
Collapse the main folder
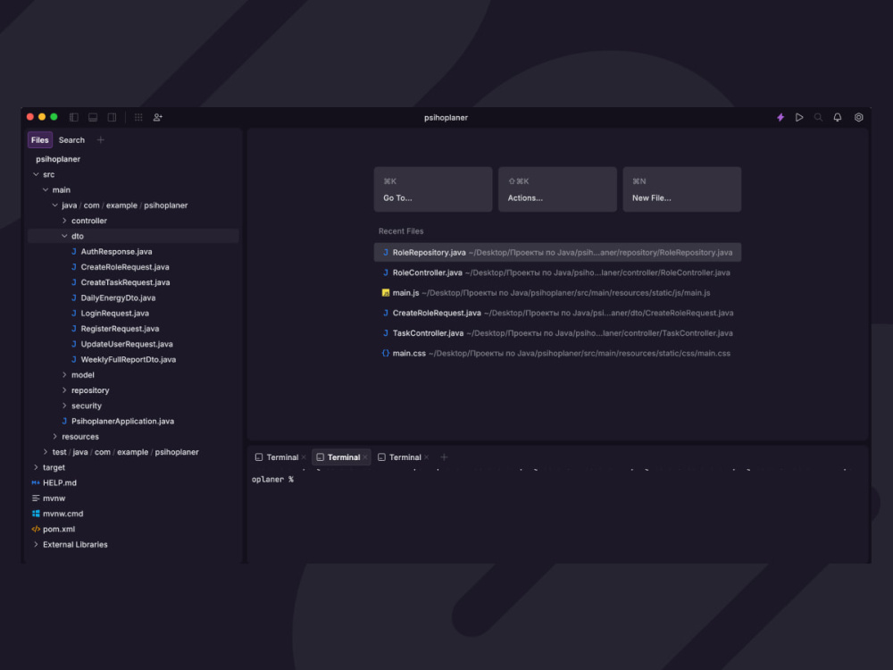[x=46, y=189]
